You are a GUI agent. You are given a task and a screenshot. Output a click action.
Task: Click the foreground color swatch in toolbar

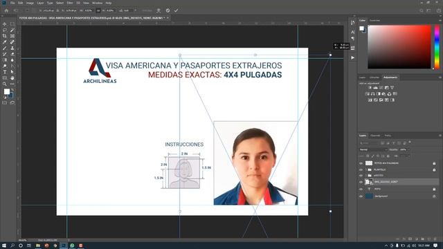pos(6,91)
